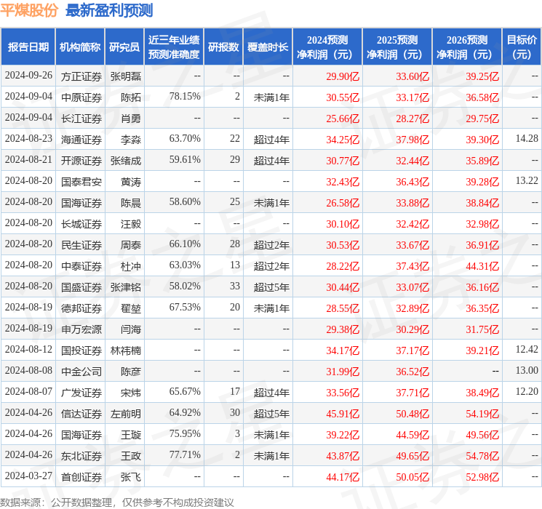Click the 目标价(元) column header

point(522,47)
